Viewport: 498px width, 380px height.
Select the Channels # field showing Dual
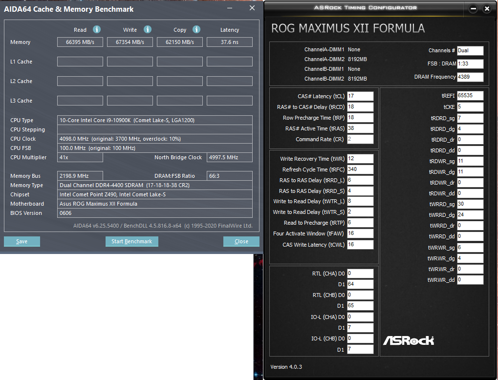(x=471, y=50)
